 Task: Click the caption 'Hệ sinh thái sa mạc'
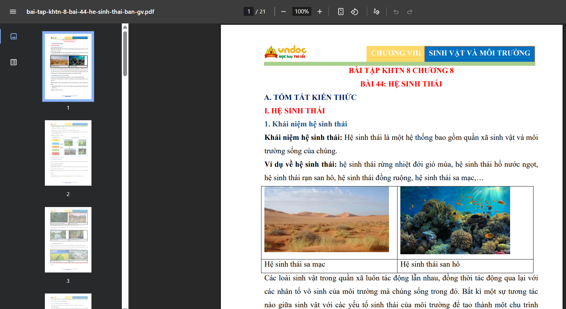[295, 264]
